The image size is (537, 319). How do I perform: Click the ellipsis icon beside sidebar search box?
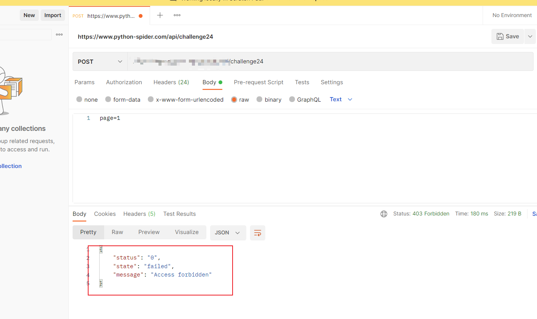[59, 34]
